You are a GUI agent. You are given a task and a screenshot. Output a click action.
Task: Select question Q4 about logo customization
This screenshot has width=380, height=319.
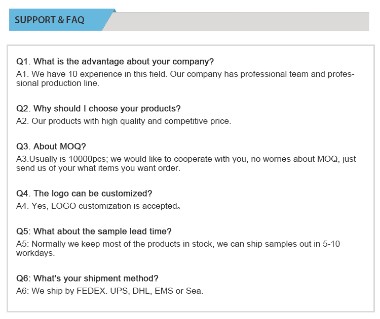(84, 194)
